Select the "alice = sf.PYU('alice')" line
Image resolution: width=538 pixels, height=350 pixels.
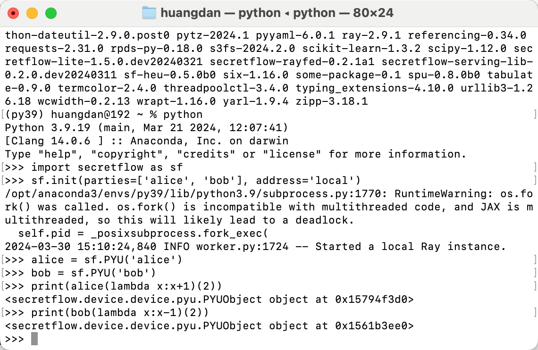point(107,260)
